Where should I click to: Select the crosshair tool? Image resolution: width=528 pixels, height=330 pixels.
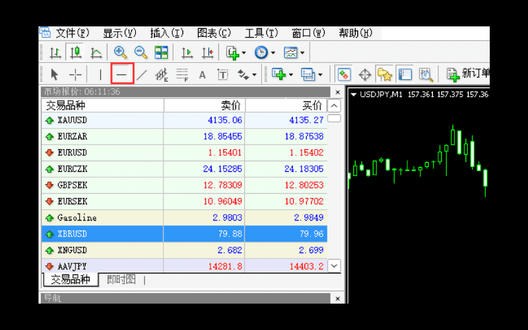75,74
